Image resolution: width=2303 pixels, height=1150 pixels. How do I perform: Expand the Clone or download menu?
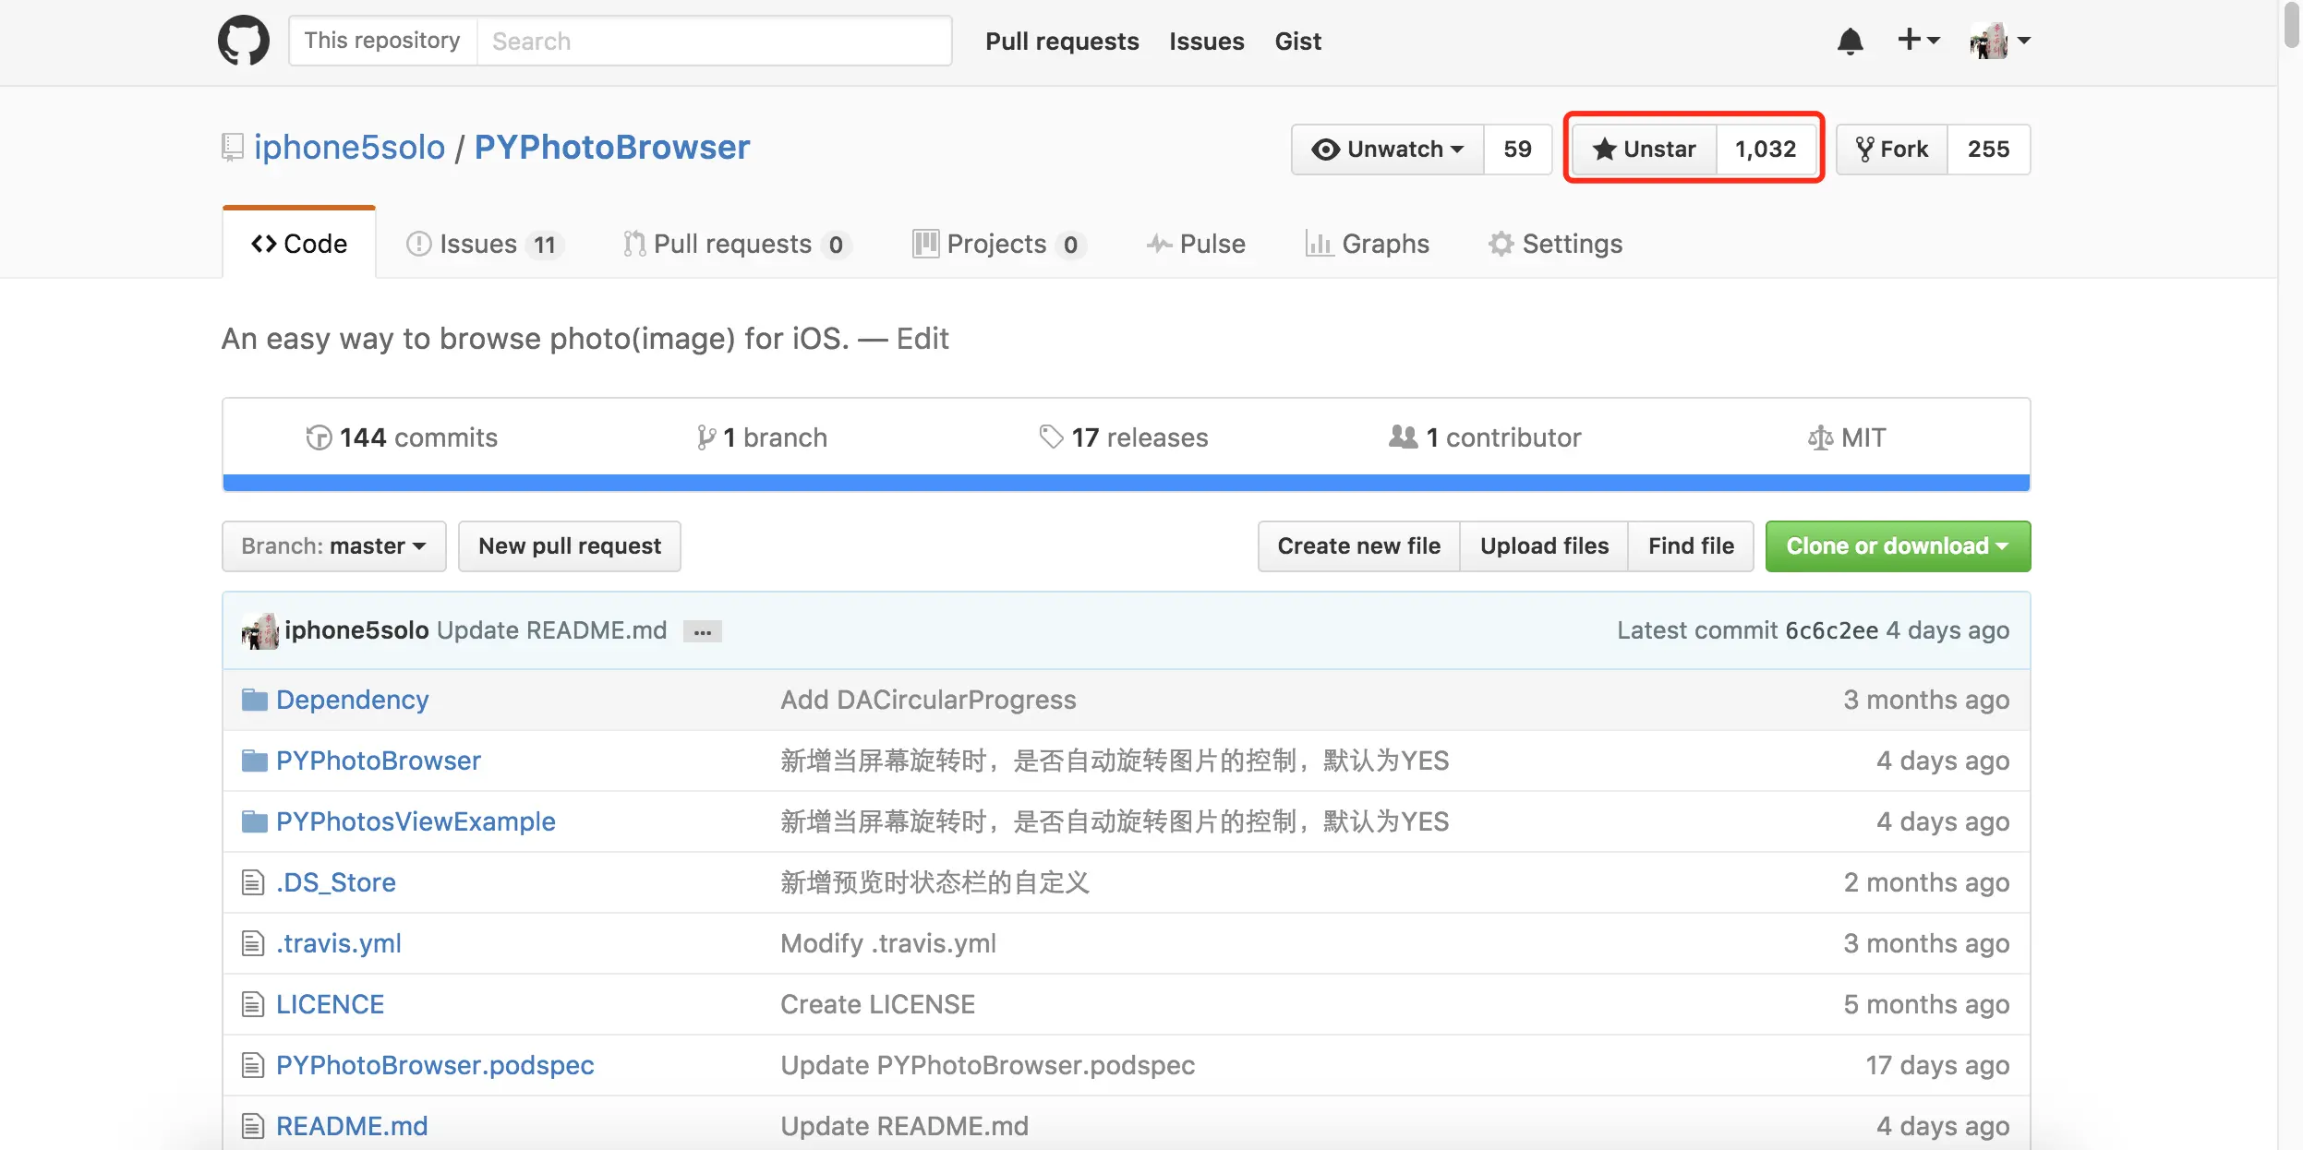1898,546
